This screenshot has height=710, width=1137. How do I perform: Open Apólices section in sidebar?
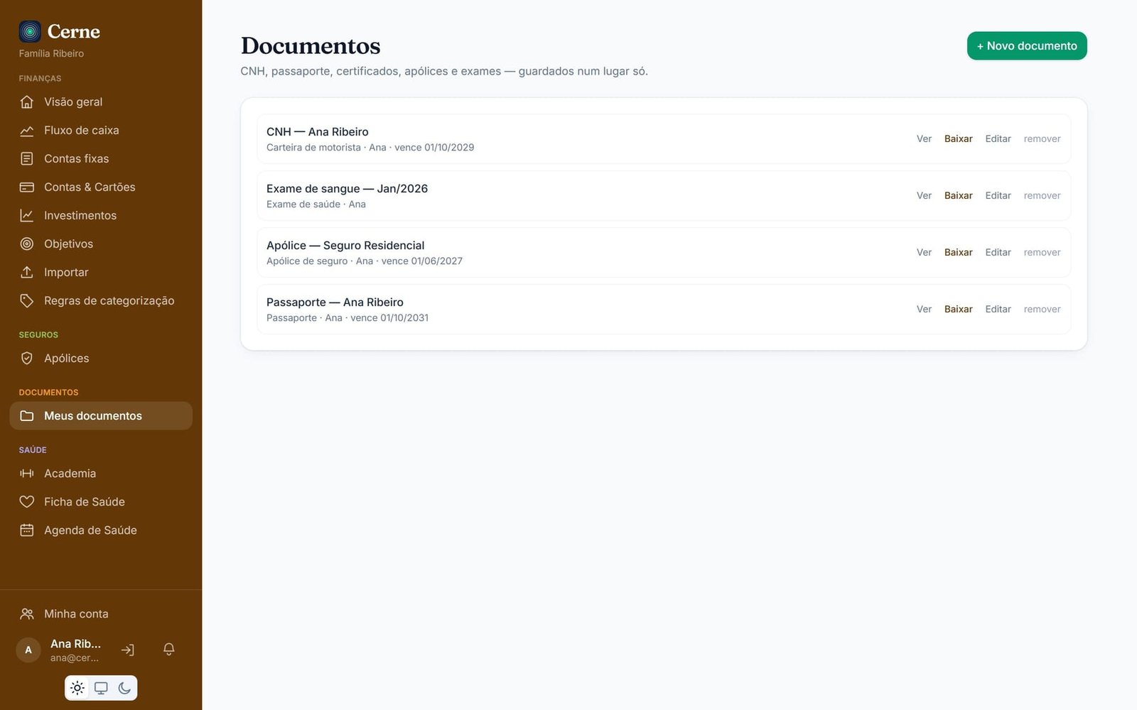coord(101,358)
